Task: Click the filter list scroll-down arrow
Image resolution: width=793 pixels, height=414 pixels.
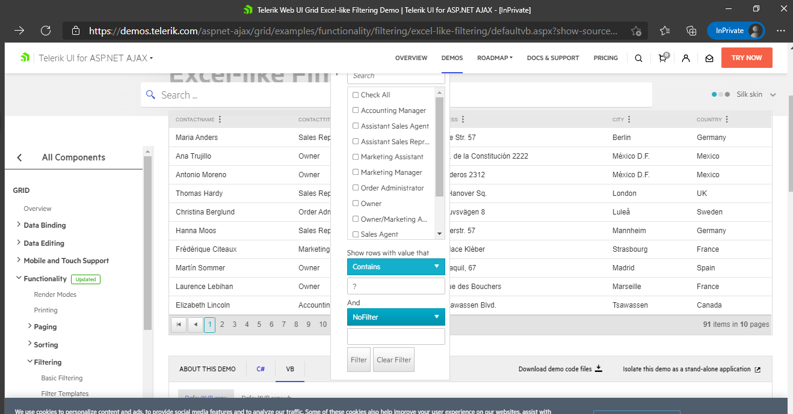Action: tap(439, 234)
